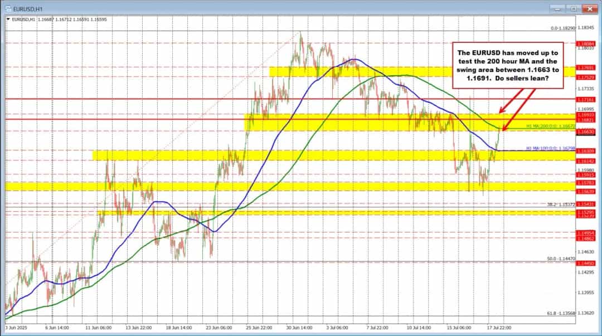Maximize the EURUSD,H1 chart window
The width and height of the screenshot is (602, 336).
coord(574,9)
